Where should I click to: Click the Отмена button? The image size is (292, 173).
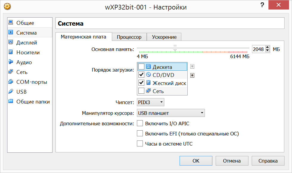click(x=232, y=161)
